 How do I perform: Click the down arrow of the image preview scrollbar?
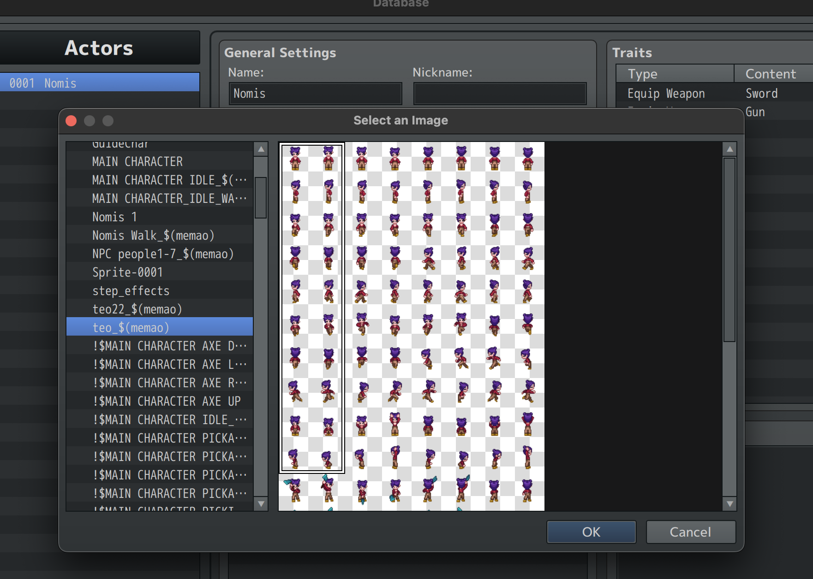click(x=729, y=504)
